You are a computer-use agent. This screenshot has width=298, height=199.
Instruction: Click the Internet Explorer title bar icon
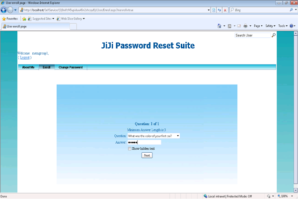tap(3, 2)
